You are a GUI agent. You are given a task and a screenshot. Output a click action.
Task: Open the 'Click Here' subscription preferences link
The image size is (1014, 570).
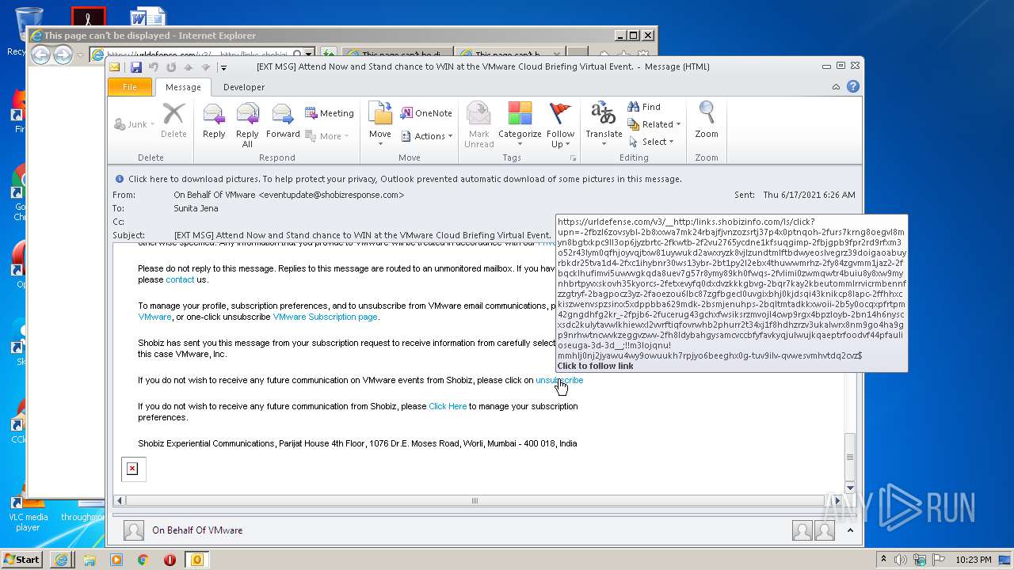click(448, 406)
